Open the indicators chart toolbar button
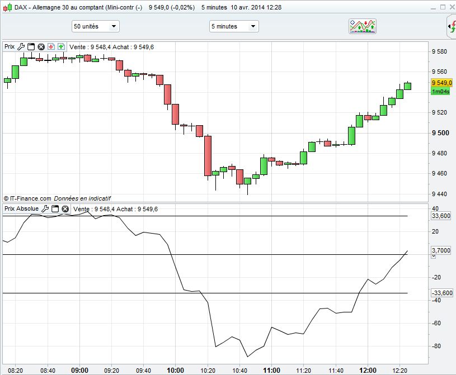 click(x=363, y=26)
